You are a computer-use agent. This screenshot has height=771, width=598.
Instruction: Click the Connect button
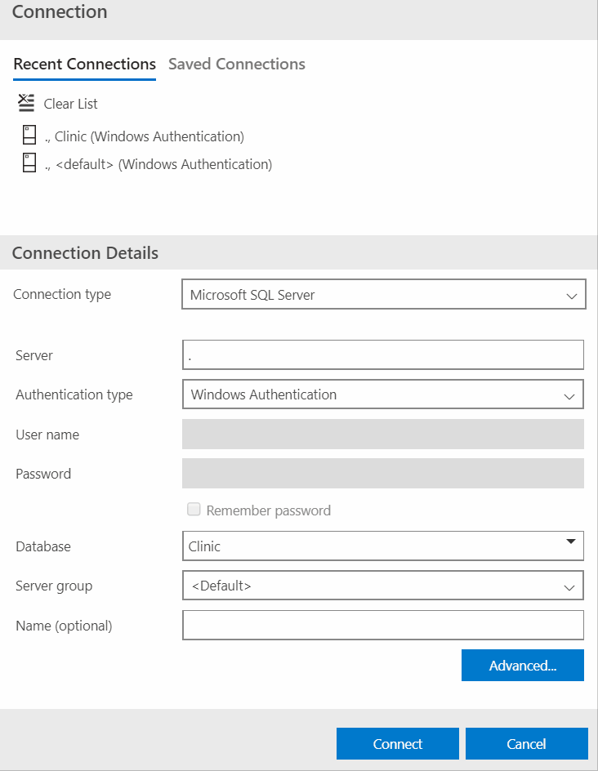click(x=398, y=743)
